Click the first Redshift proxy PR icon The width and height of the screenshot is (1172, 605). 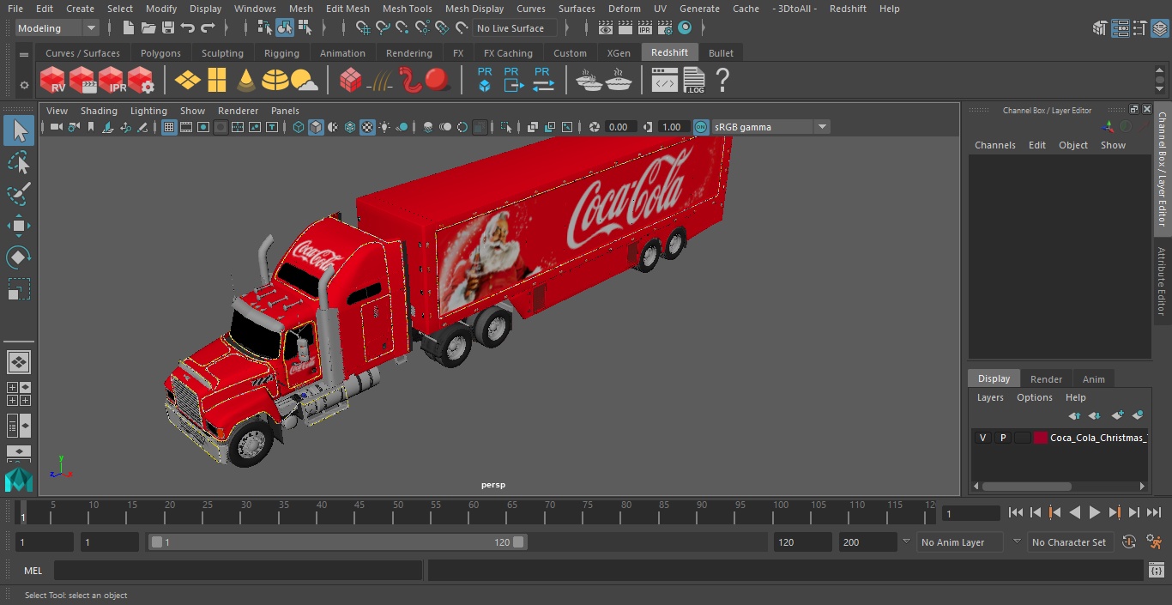pyautogui.click(x=485, y=80)
